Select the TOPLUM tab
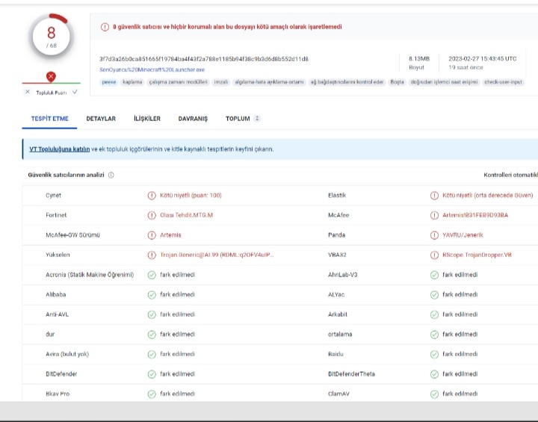 tap(238, 119)
